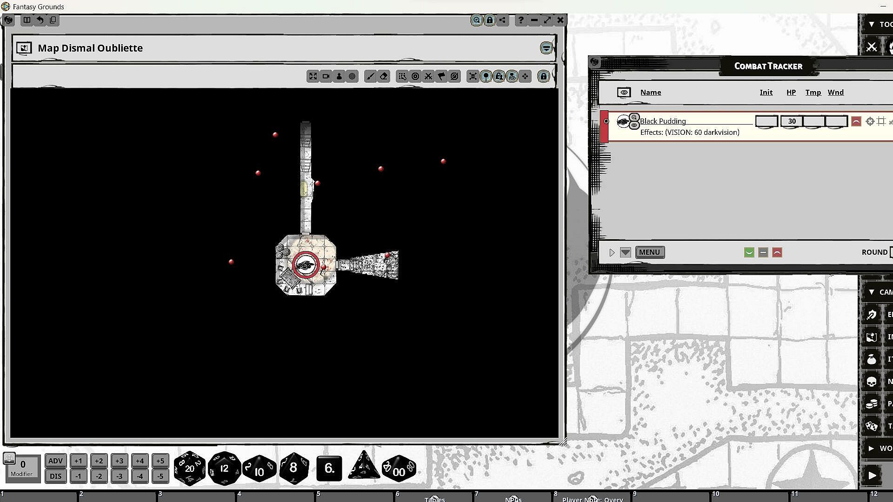Image resolution: width=893 pixels, height=502 pixels.
Task: Click the Black Pudding HP field
Action: click(x=791, y=121)
